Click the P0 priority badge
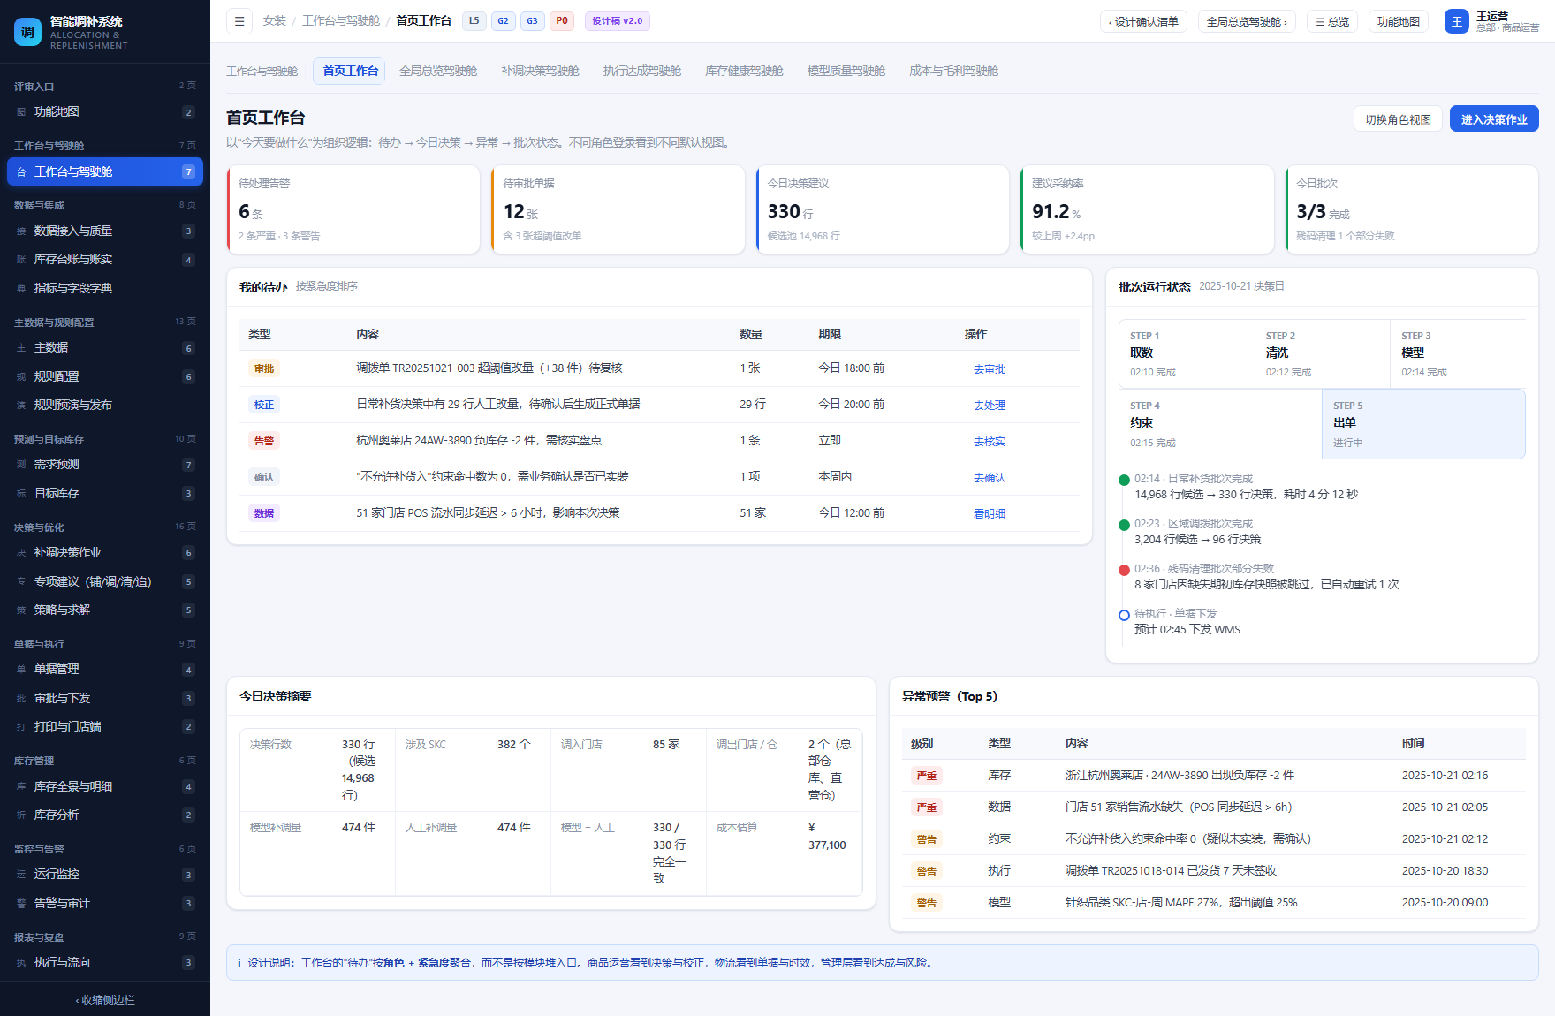The image size is (1555, 1016). coord(562,21)
